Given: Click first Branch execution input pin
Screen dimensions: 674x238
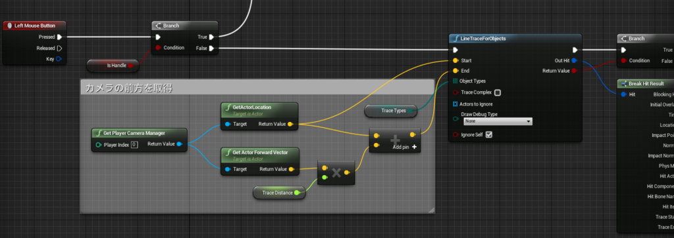Looking at the screenshot, I should (x=158, y=37).
